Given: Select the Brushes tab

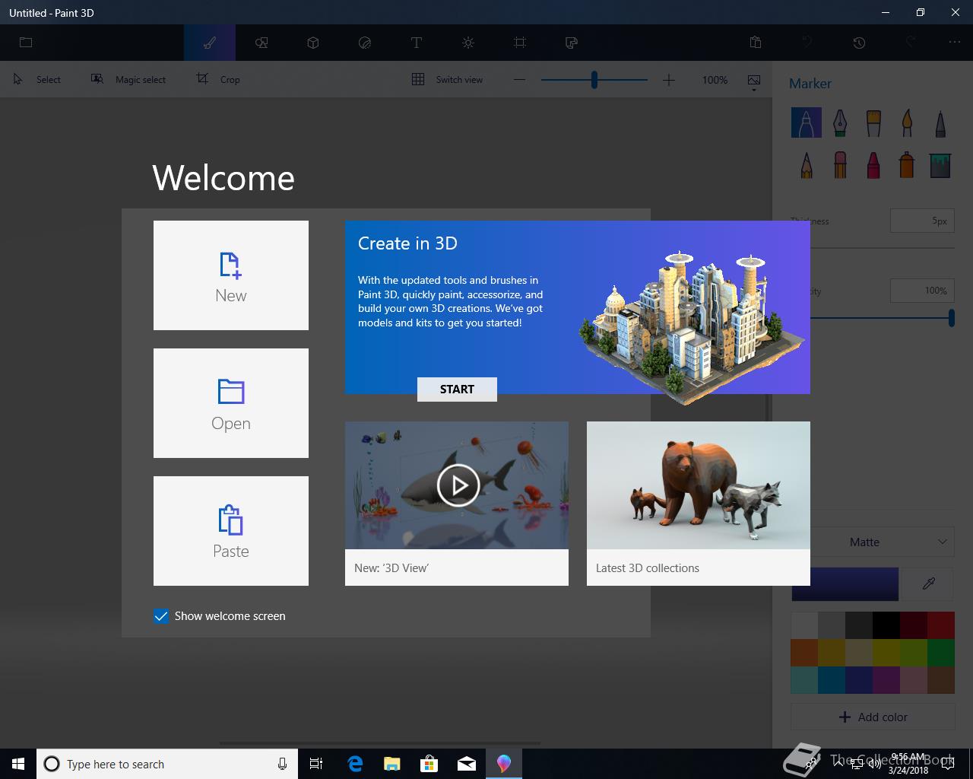Looking at the screenshot, I should 210,43.
